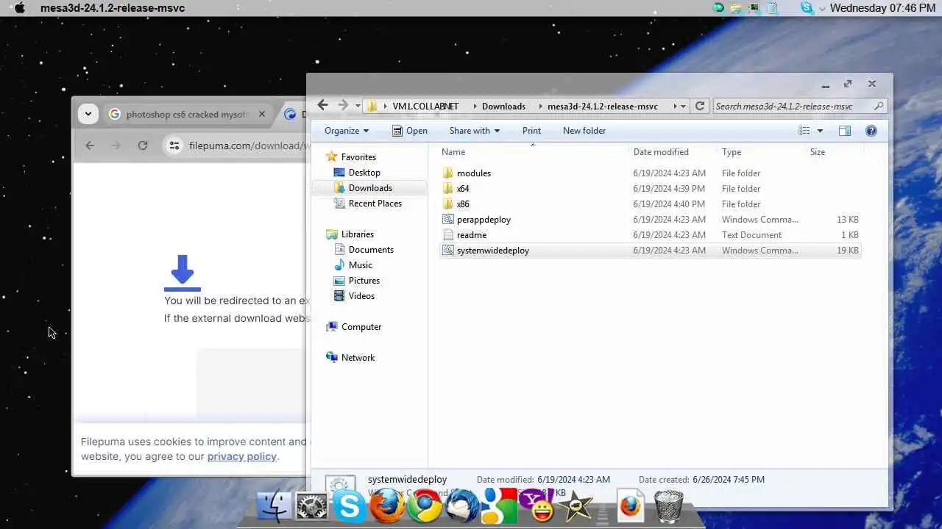Open the menu bar extras chevron near the clock
This screenshot has height=529, width=942.
pyautogui.click(x=824, y=7)
